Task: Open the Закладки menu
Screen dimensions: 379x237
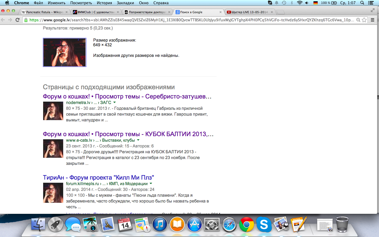Action: point(126,3)
